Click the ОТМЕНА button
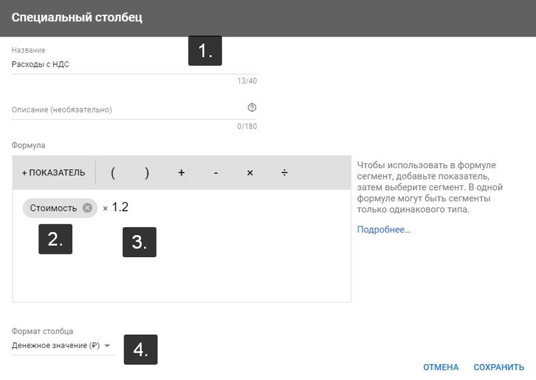Viewport: 536px width, 380px height. [441, 367]
